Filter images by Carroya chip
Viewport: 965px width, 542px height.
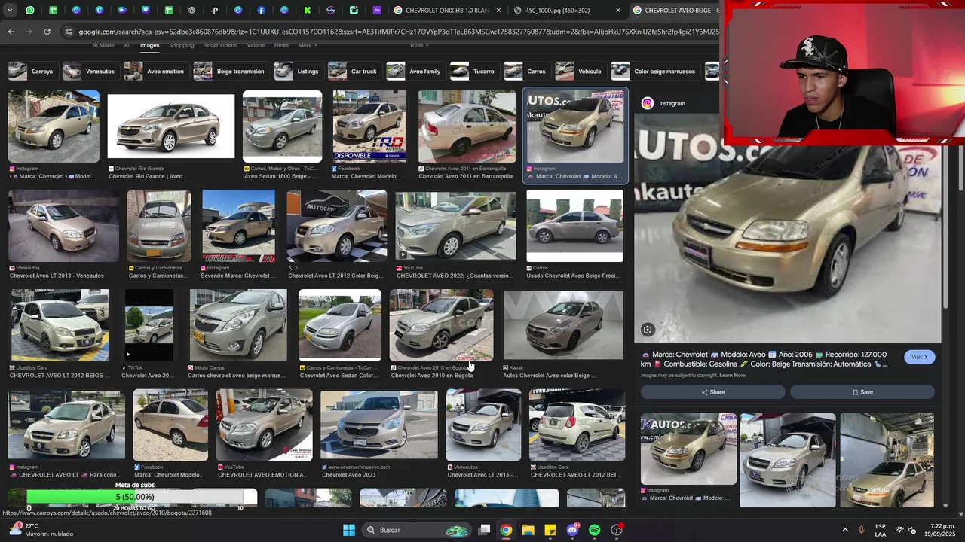pyautogui.click(x=32, y=72)
